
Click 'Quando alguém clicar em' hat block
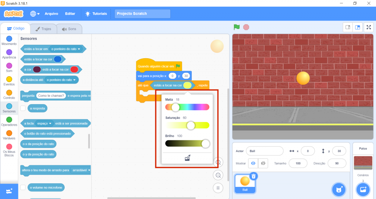[159, 65]
